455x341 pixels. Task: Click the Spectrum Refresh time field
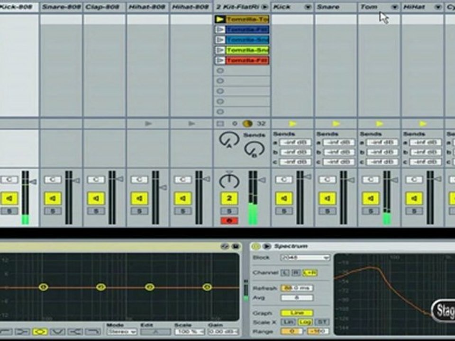[x=297, y=288]
